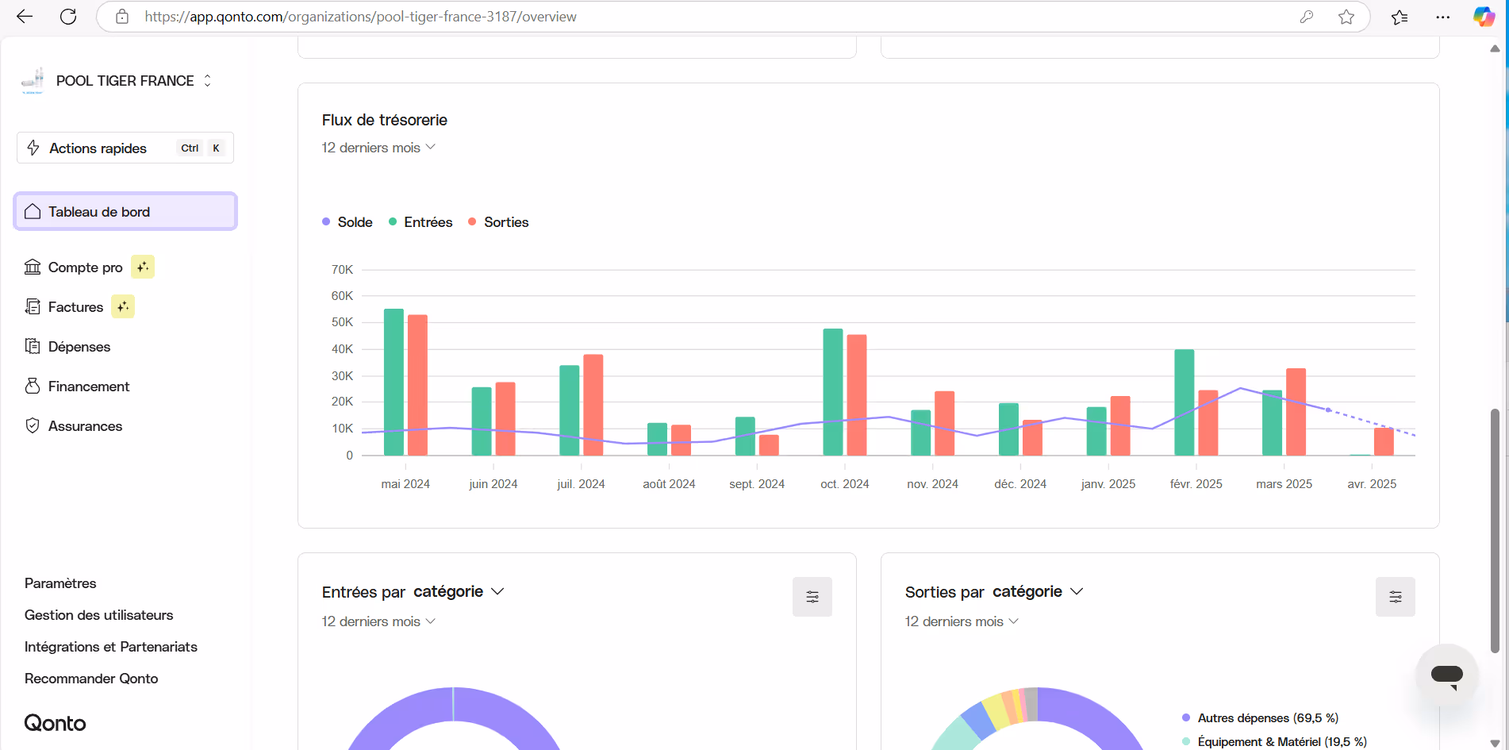The width and height of the screenshot is (1509, 750).
Task: Open the Sorties par catégorie grouping dropdown
Action: click(x=1038, y=591)
